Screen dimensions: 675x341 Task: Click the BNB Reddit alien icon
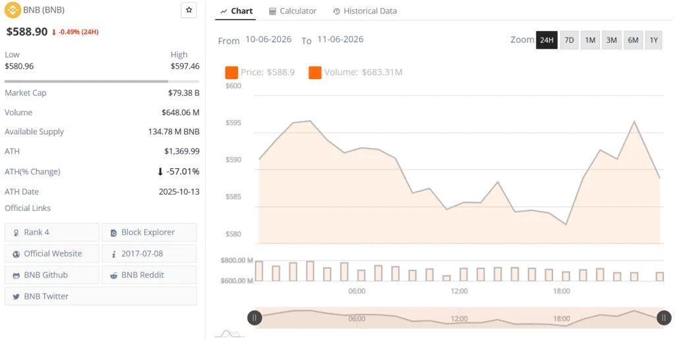(x=113, y=276)
